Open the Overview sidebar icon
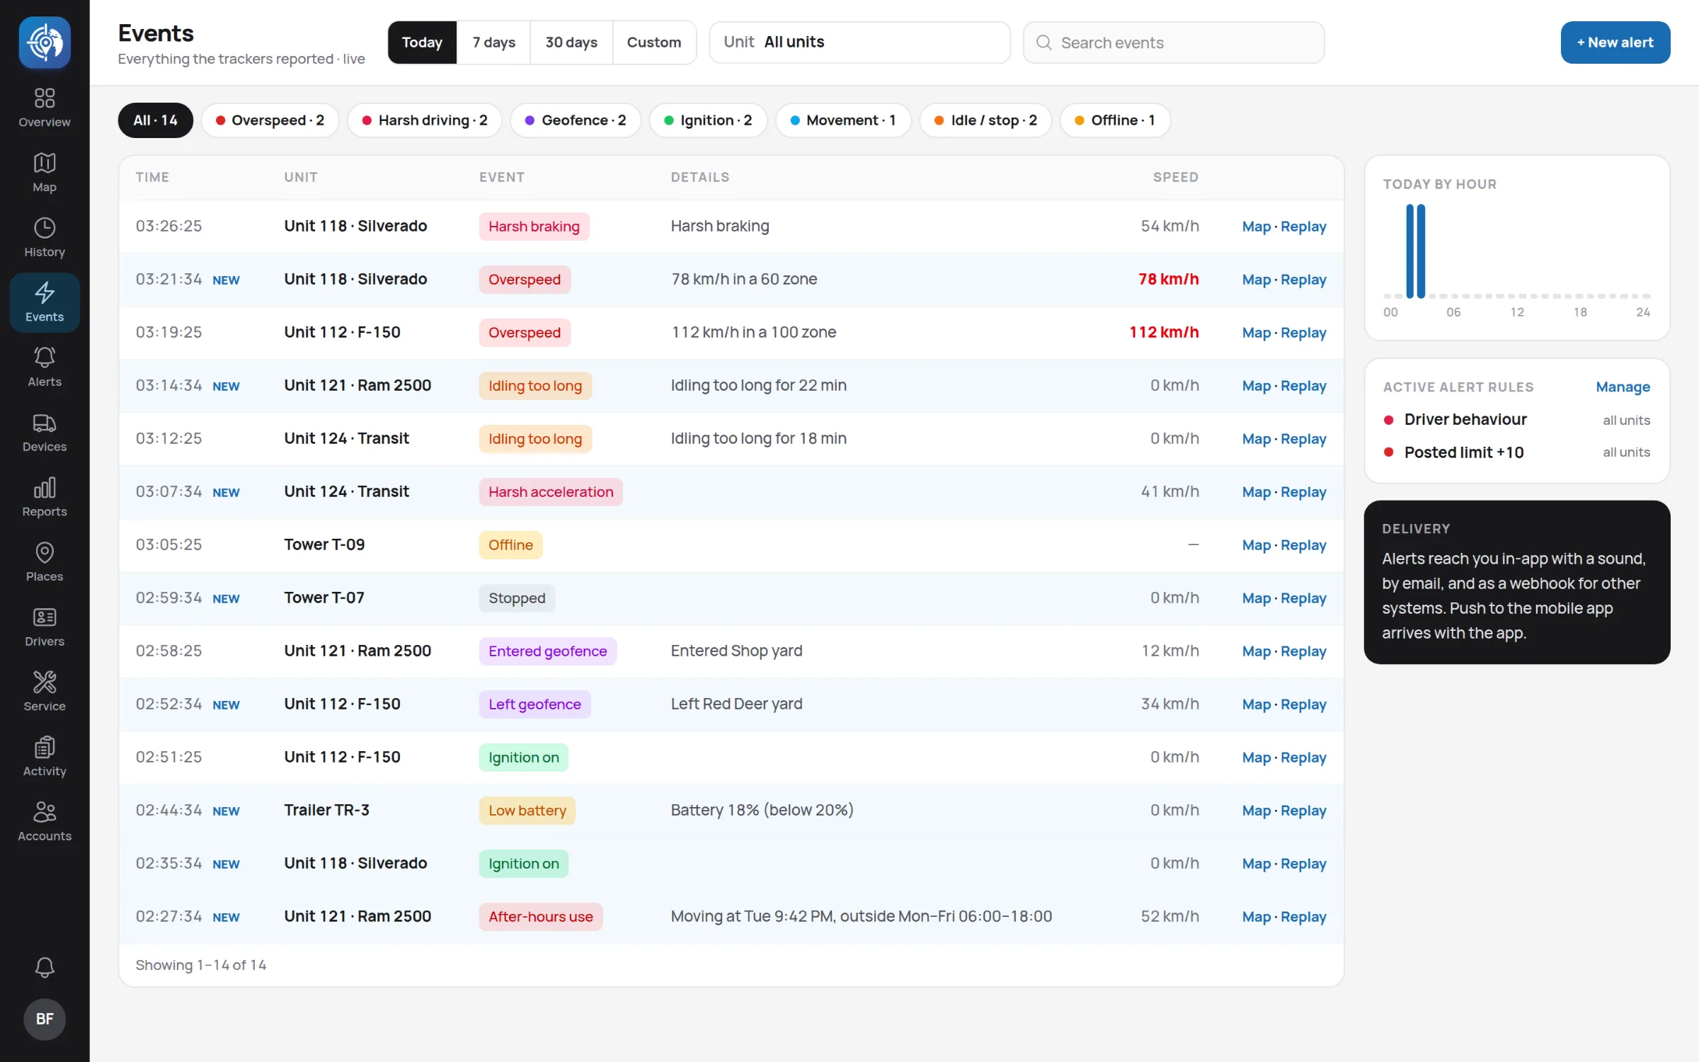1699x1062 pixels. point(45,97)
